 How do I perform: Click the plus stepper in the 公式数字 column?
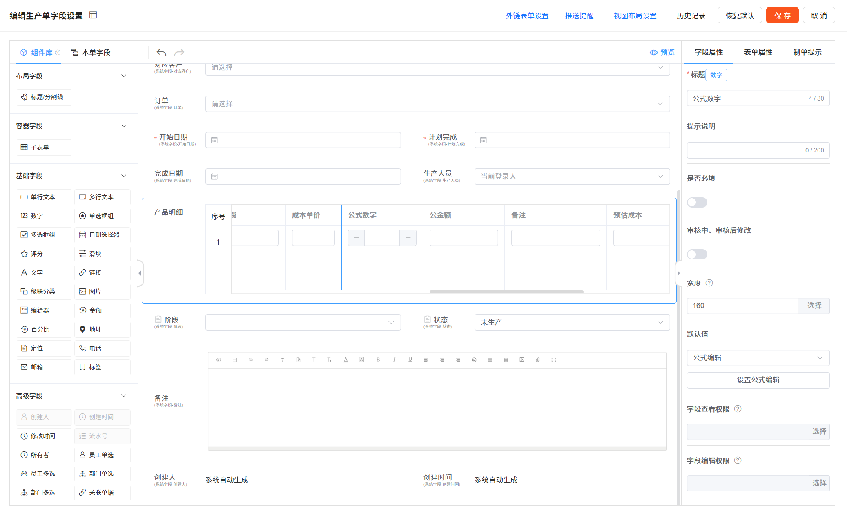click(408, 238)
